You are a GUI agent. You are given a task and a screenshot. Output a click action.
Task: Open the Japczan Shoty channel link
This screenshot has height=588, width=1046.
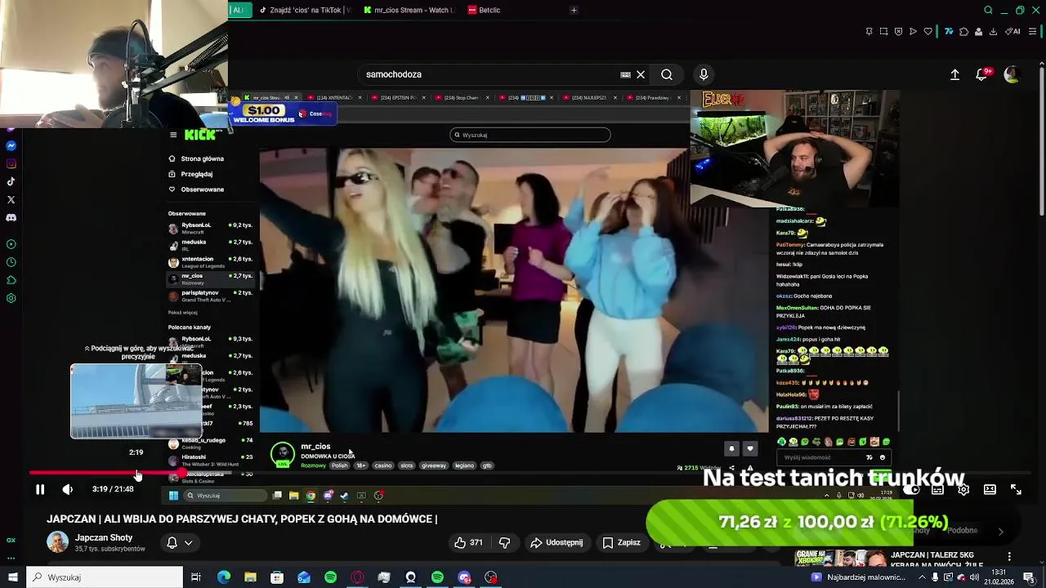click(104, 537)
